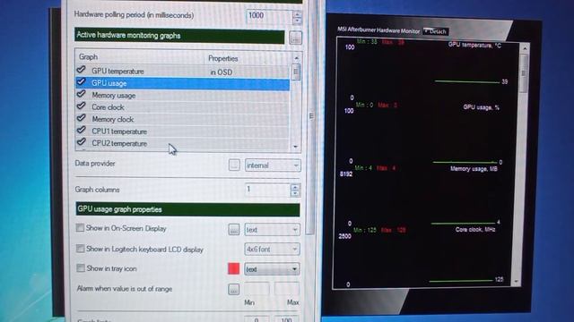Image resolution: width=574 pixels, height=322 pixels.
Task: Click the red tray icon color swatch
Action: click(x=233, y=268)
